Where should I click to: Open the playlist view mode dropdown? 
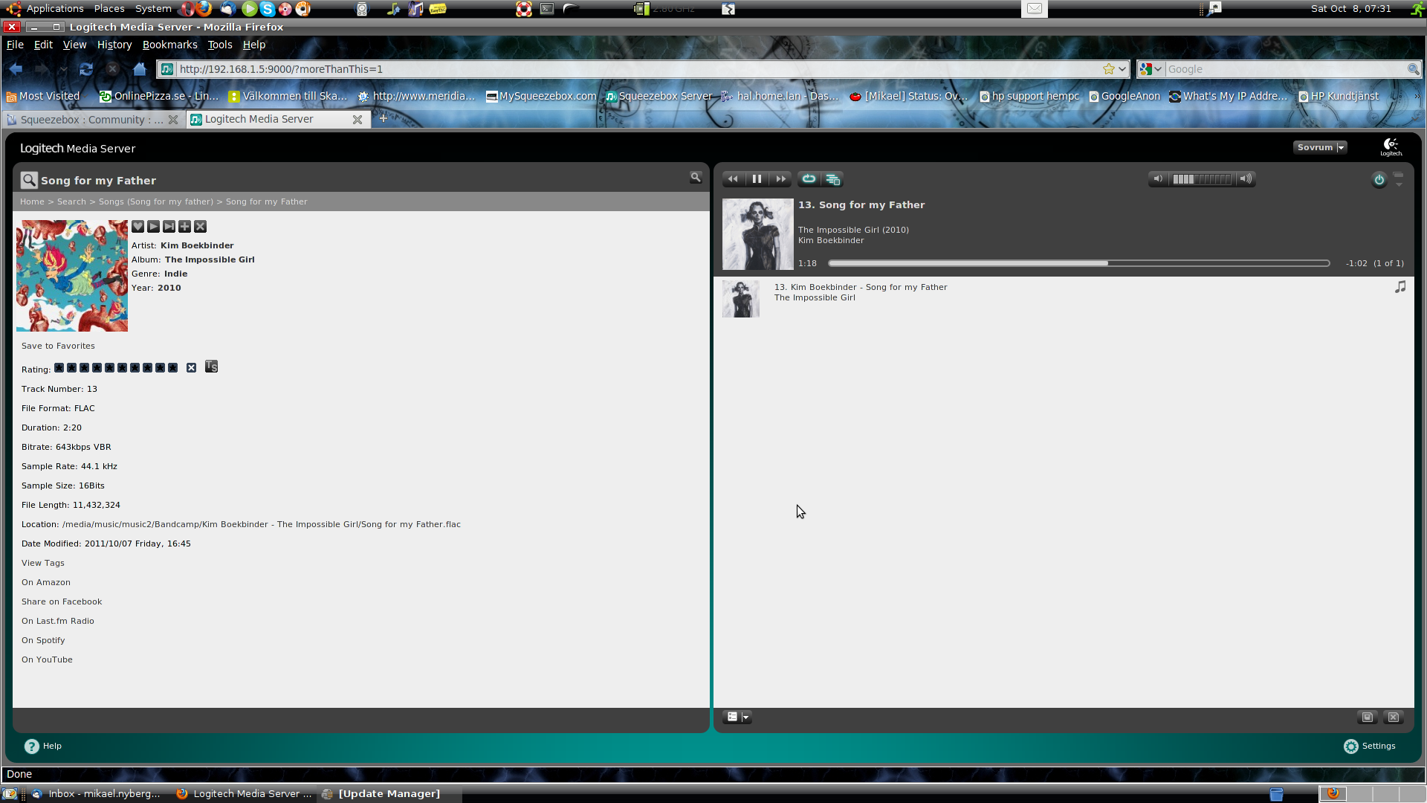click(x=737, y=717)
